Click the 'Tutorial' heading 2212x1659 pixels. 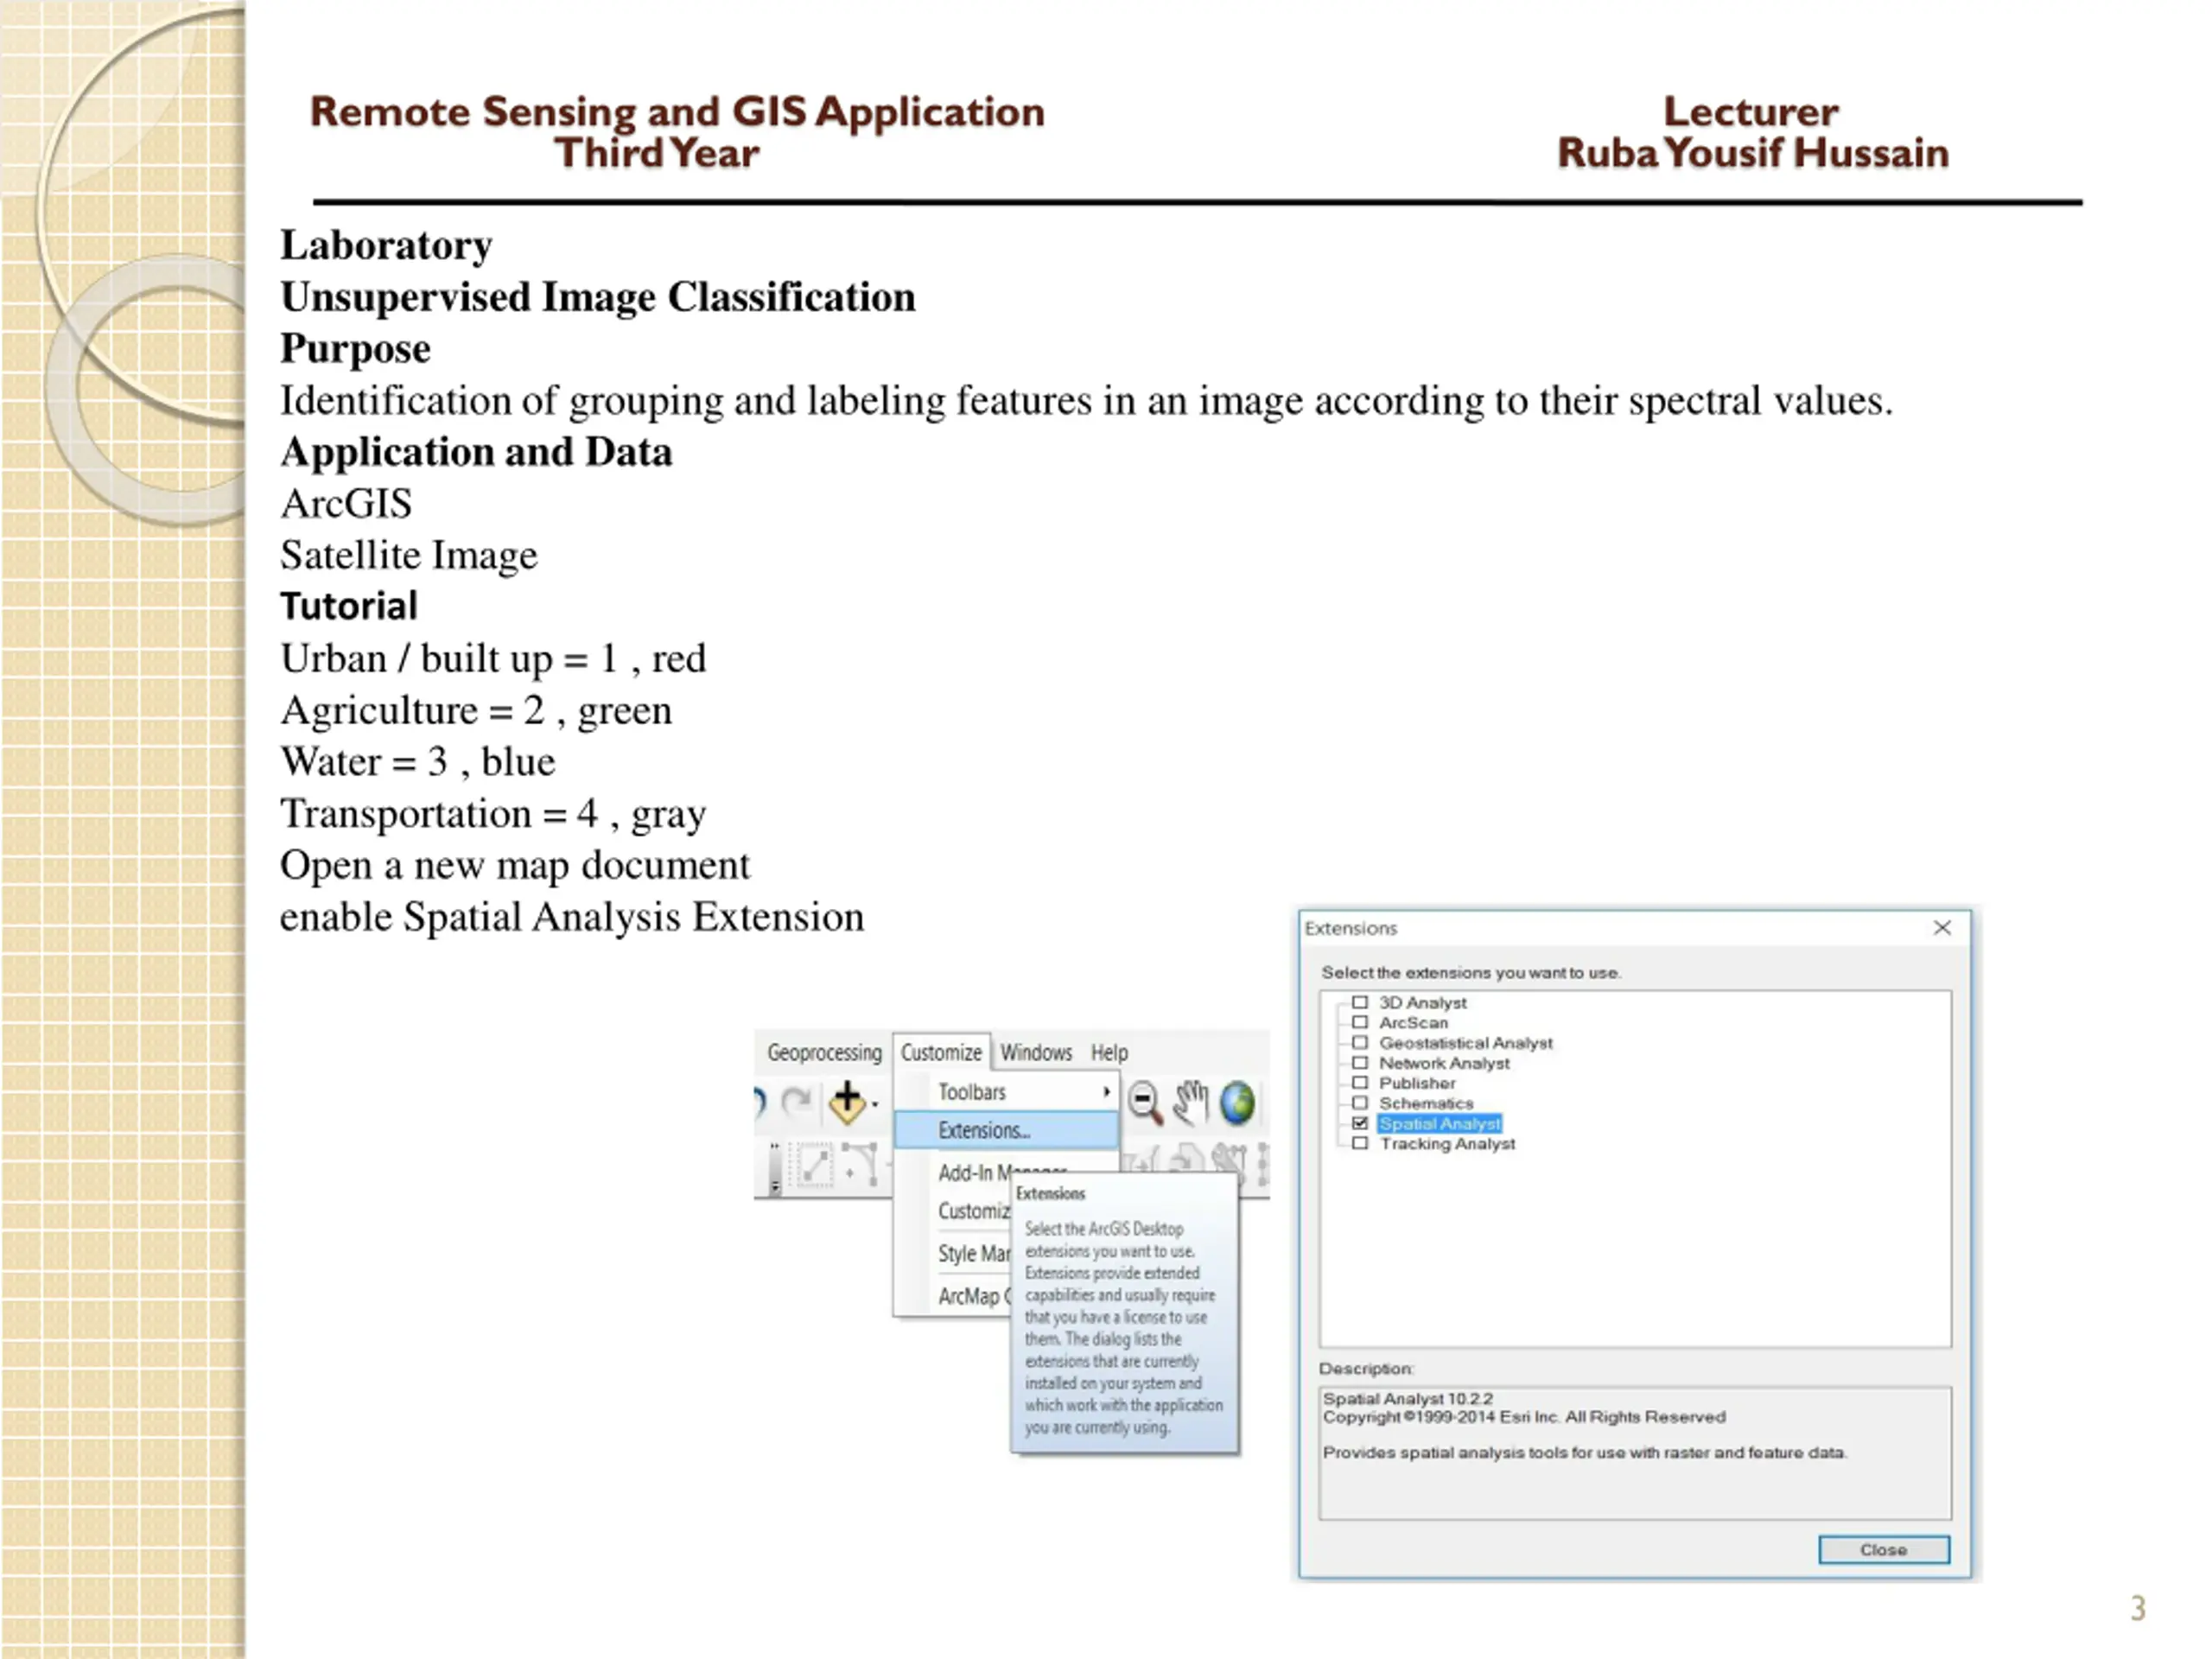point(349,606)
